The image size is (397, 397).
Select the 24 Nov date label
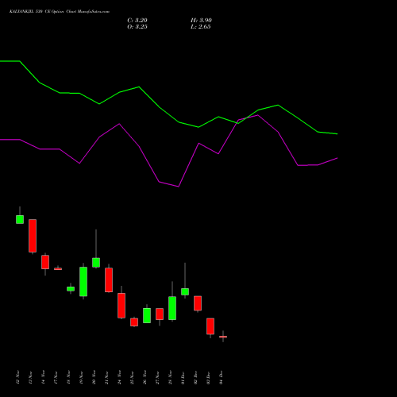(x=120, y=377)
